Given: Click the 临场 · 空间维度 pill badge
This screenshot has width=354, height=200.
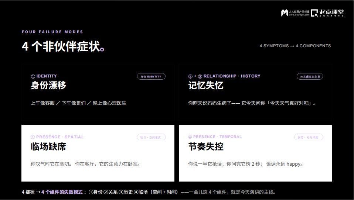Looking at the screenshot, I should [151, 137].
